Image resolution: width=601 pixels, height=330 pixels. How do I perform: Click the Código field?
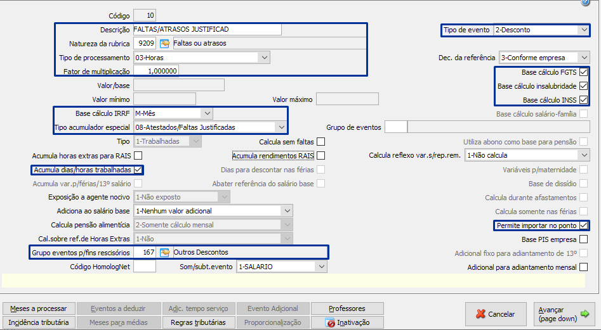[x=145, y=16]
